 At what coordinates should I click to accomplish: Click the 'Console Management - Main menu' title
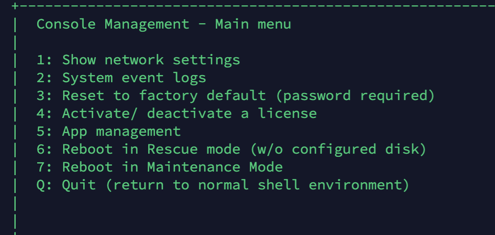163,24
